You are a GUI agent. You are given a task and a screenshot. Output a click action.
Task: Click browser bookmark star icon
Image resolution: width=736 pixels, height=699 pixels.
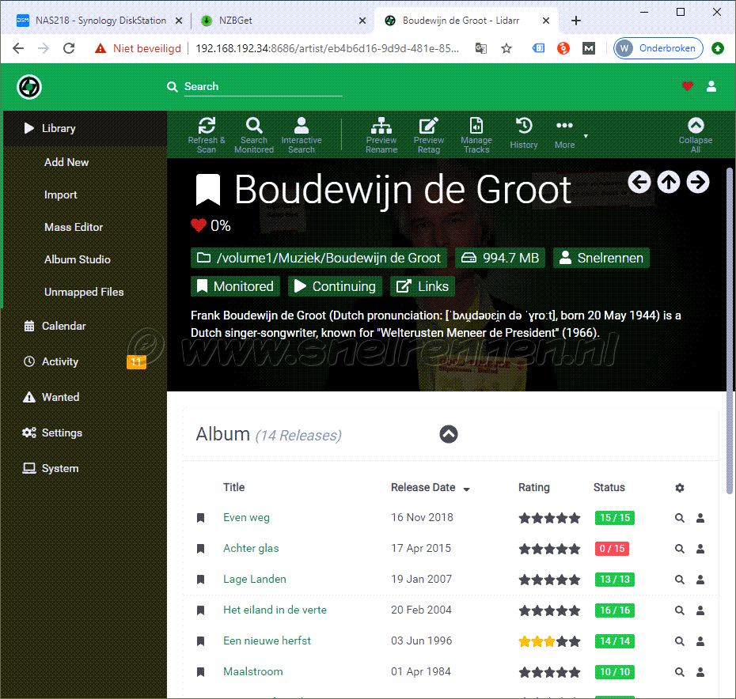pyautogui.click(x=506, y=48)
